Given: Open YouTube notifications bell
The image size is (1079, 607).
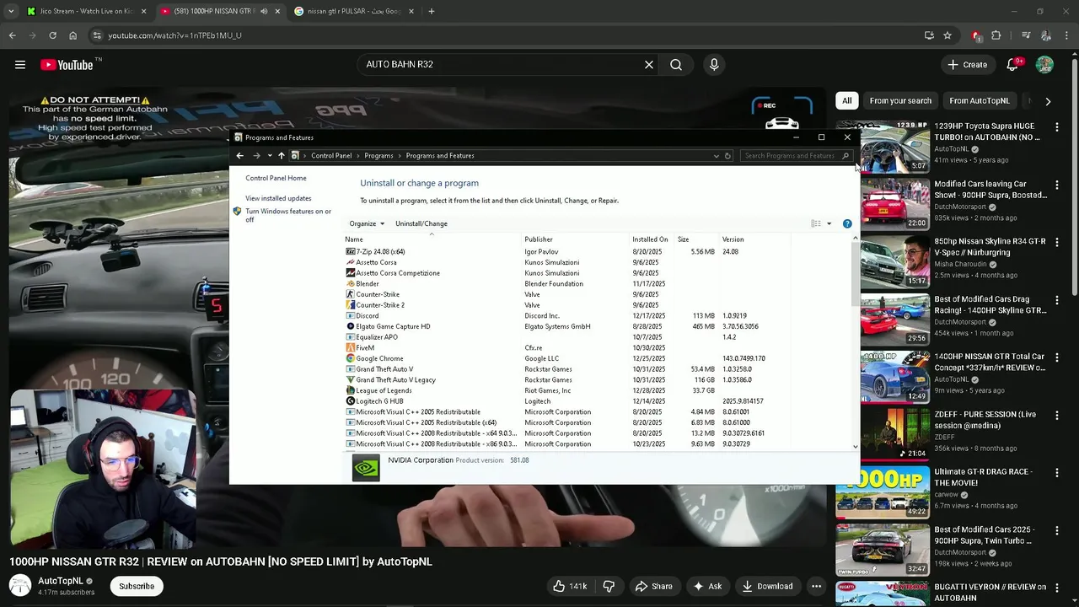Looking at the screenshot, I should [1013, 65].
